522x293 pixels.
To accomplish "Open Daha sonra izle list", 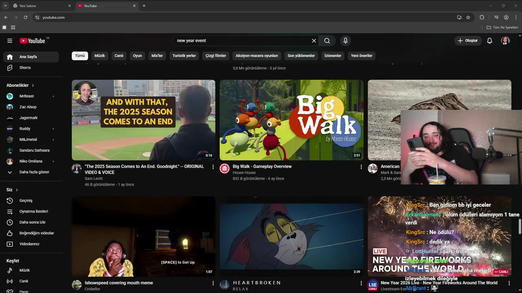I will pyautogui.click(x=31, y=222).
